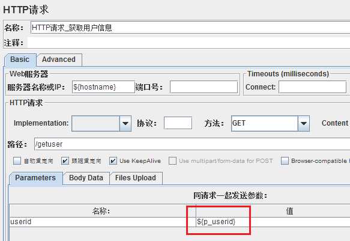Click the 协议 protocol input field

click(178, 123)
